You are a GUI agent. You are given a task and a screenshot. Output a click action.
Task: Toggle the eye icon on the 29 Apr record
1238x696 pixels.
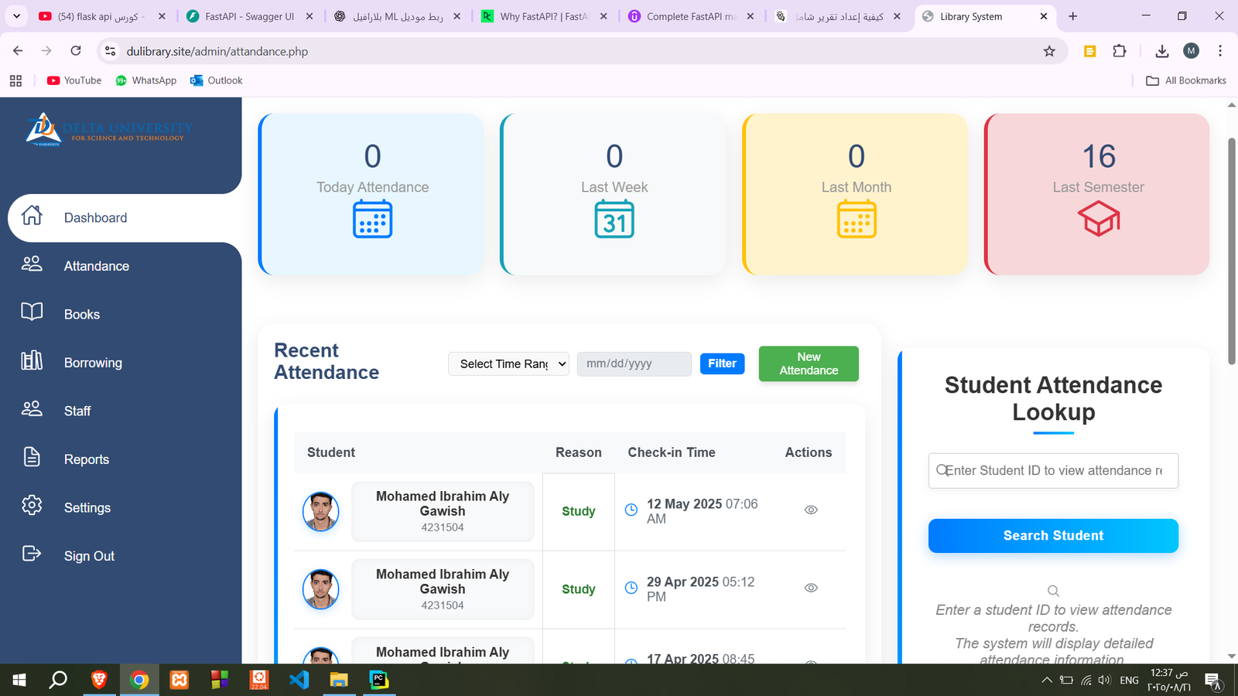point(811,588)
